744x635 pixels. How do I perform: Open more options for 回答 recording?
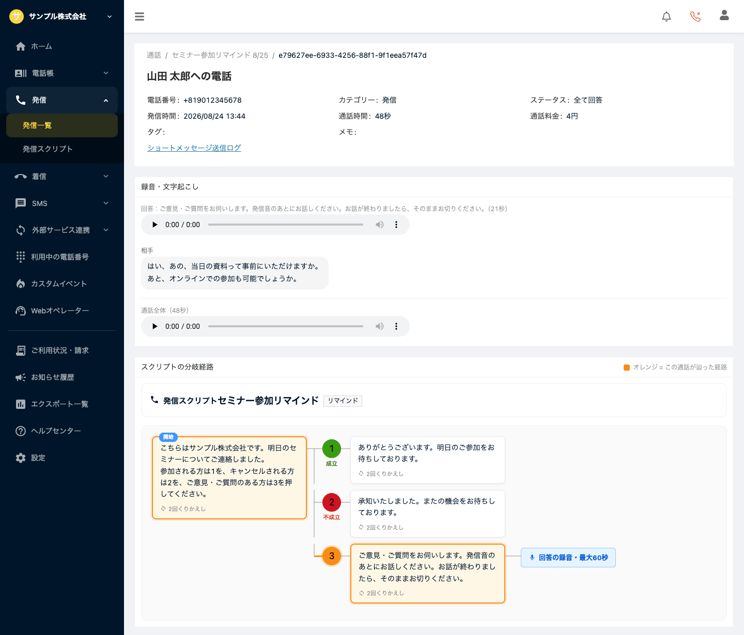coord(396,225)
